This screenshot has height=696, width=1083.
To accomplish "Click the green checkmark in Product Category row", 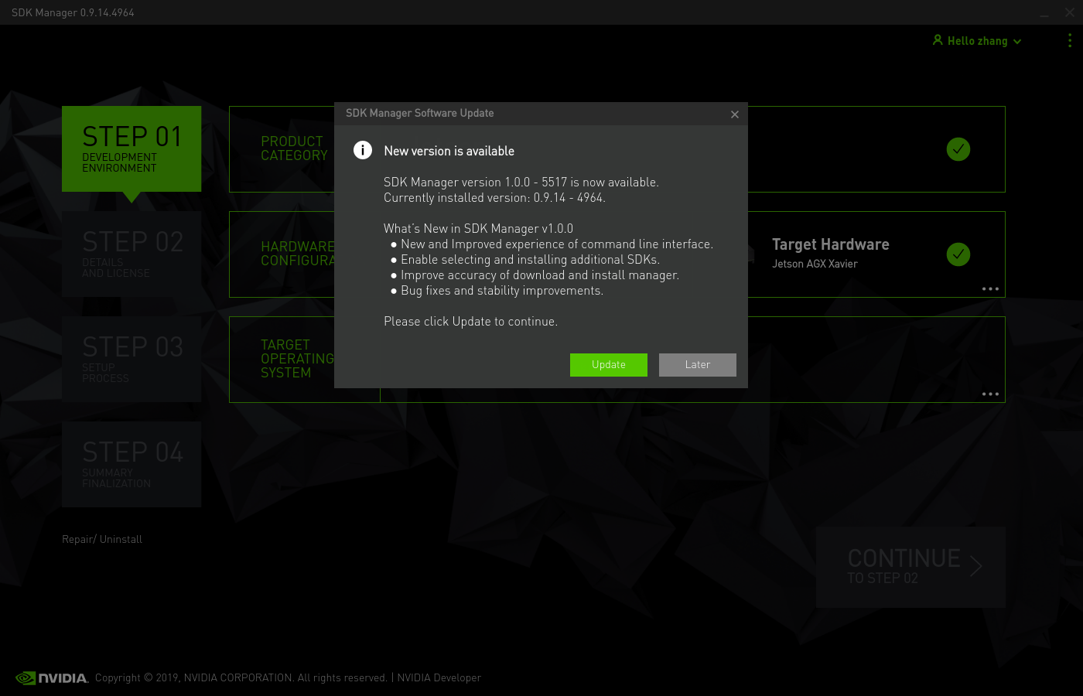I will point(958,149).
